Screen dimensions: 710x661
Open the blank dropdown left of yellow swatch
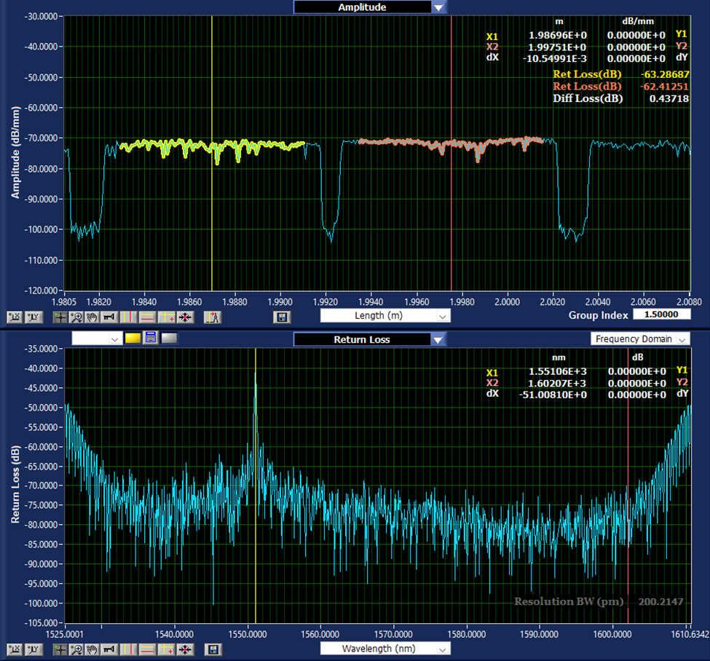tap(97, 339)
